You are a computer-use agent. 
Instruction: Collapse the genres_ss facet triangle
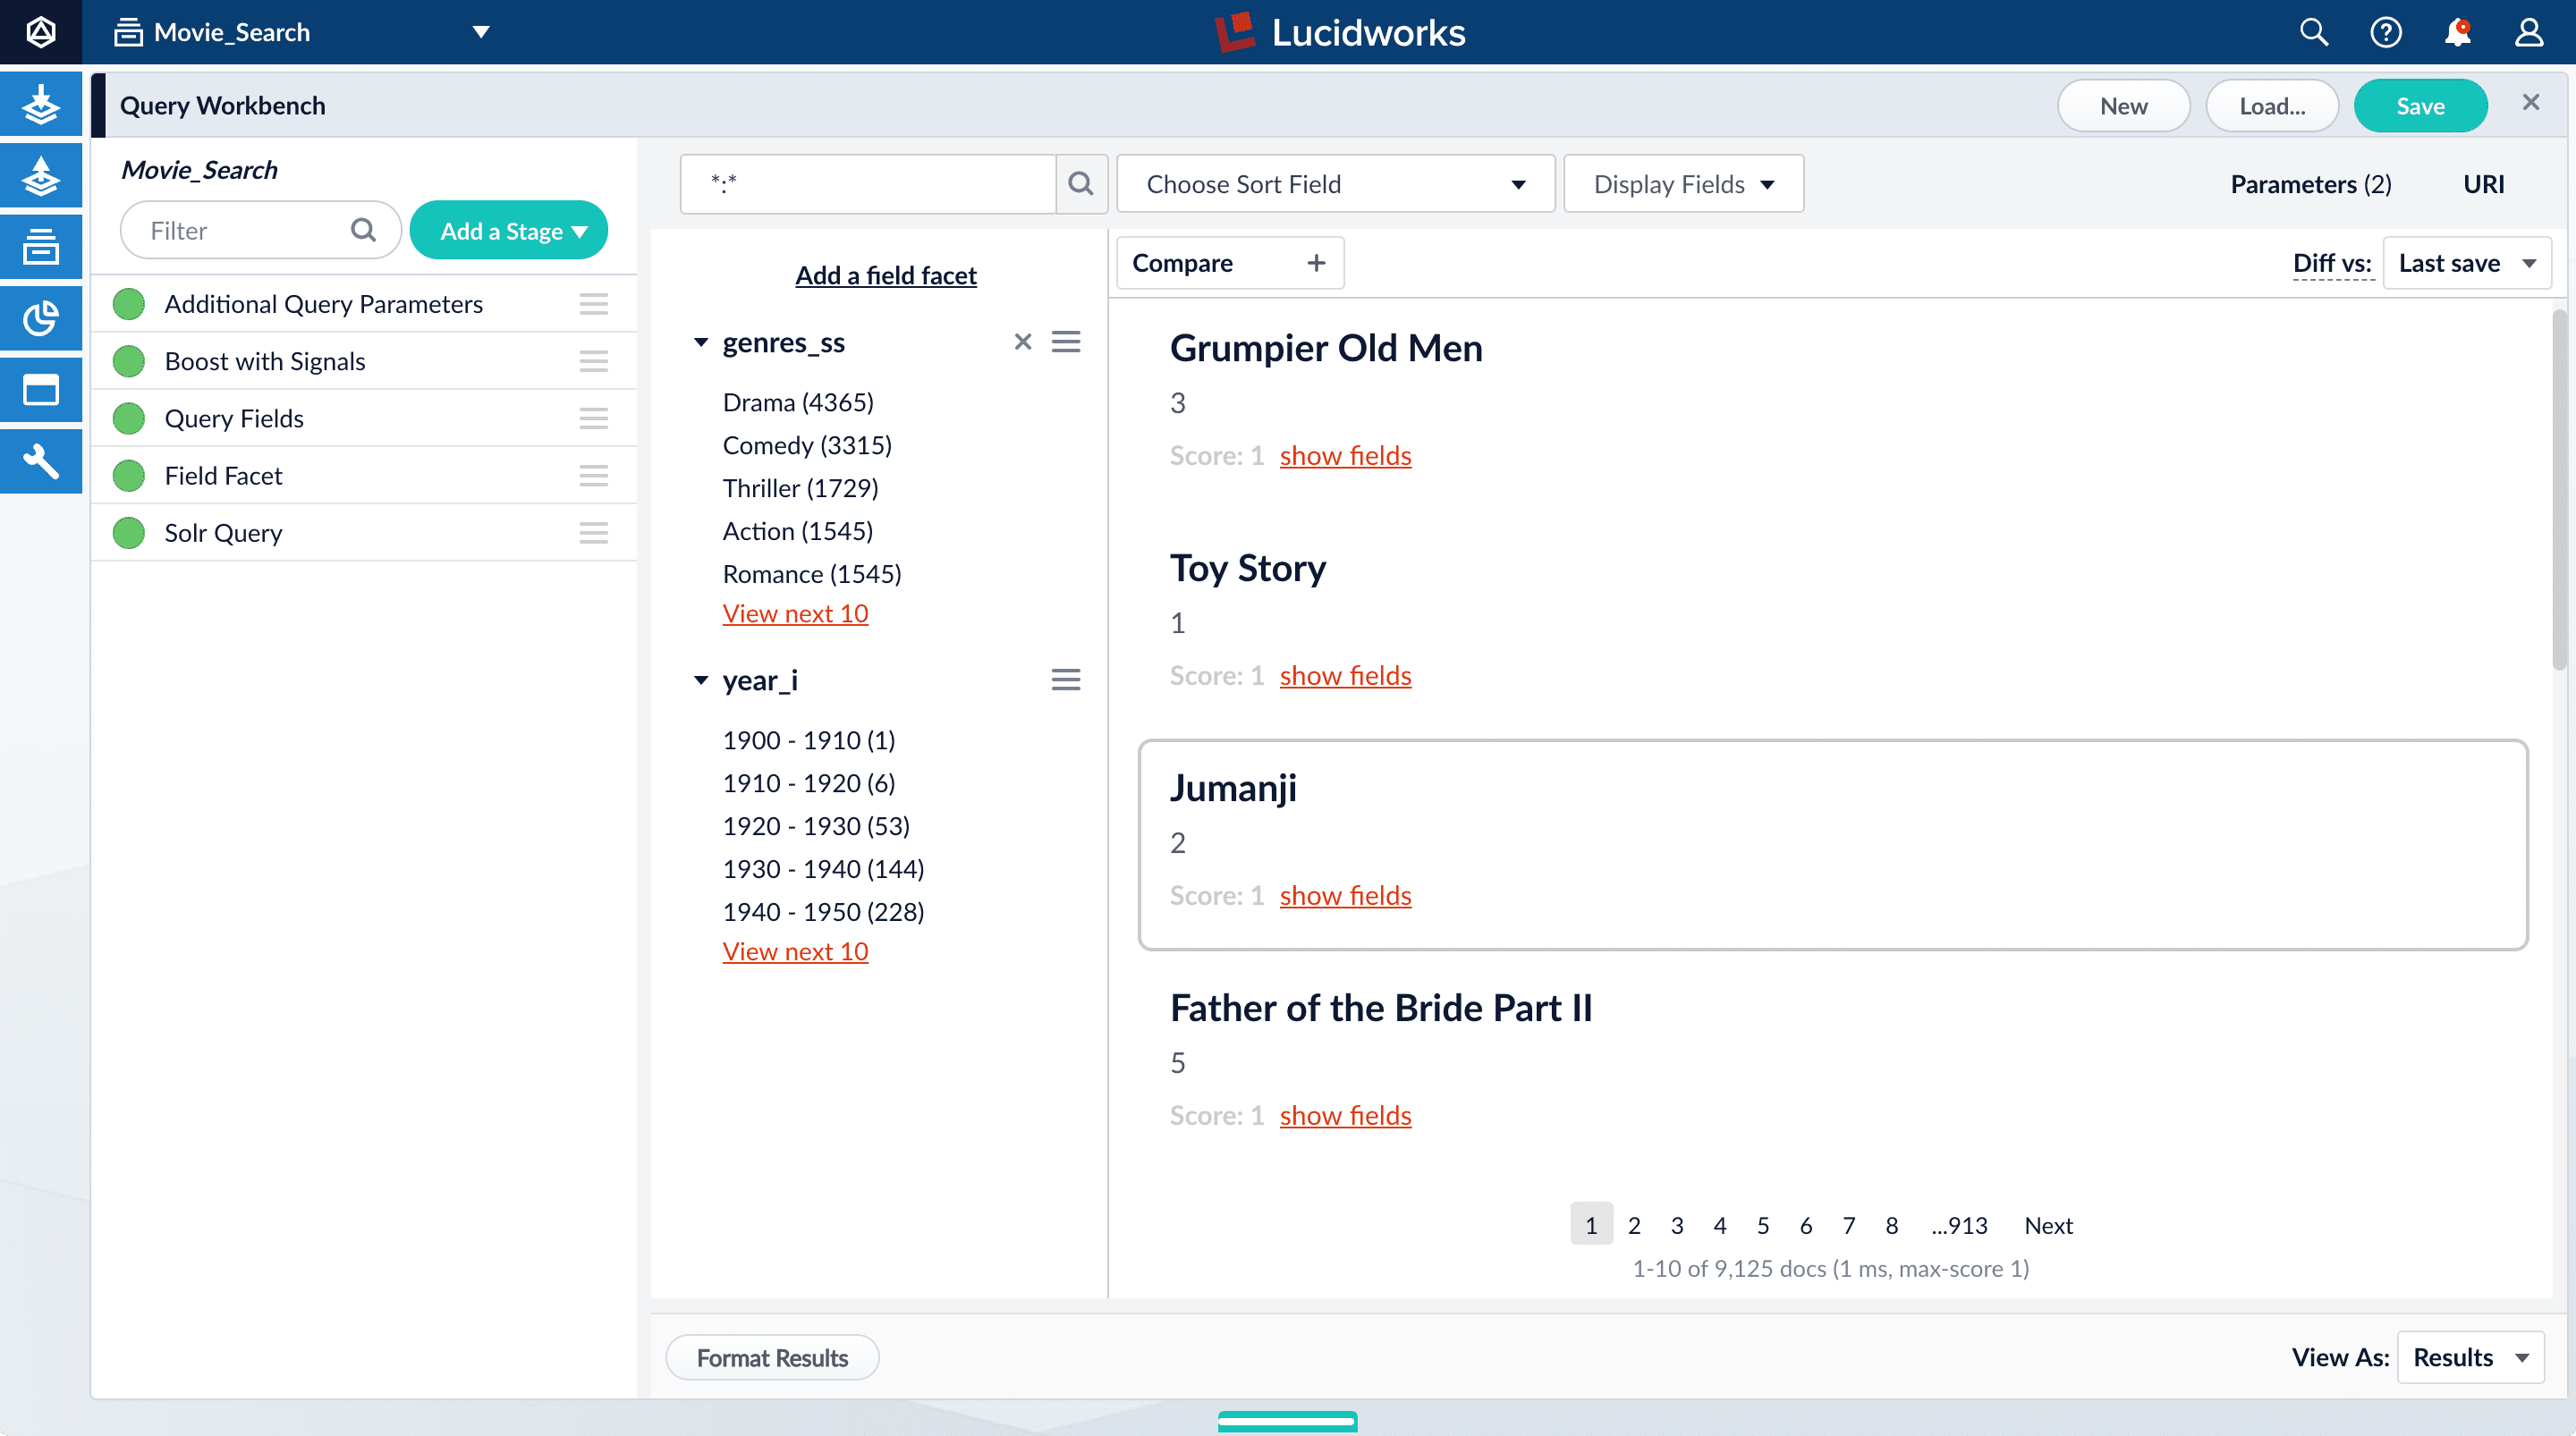[701, 342]
